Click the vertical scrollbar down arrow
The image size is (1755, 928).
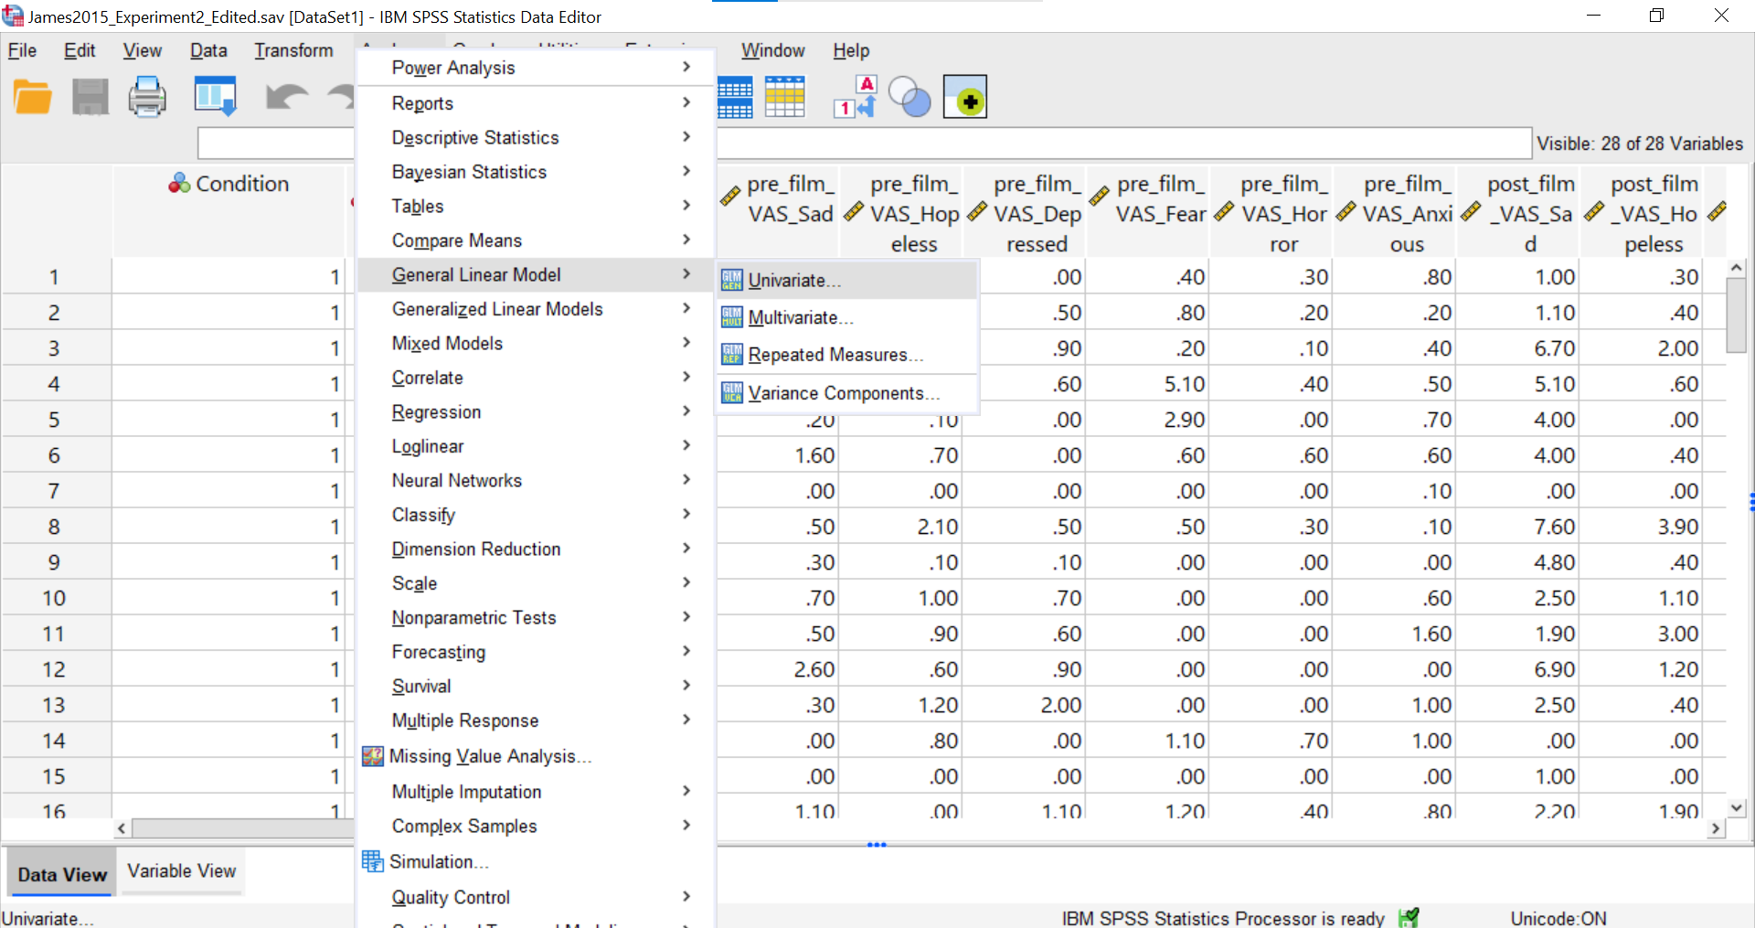1737,807
